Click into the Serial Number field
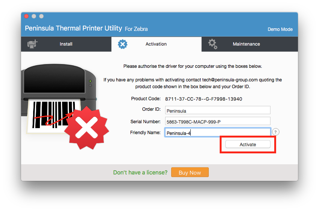 pyautogui.click(x=217, y=121)
